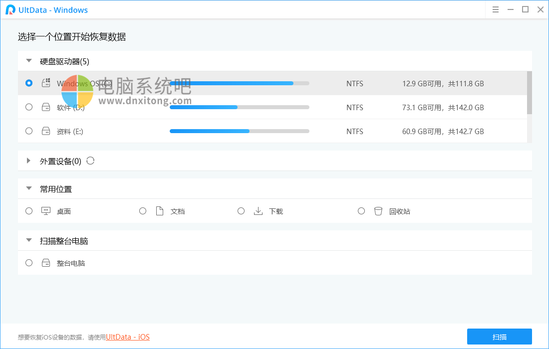549x349 pixels.
Task: Click the E: drive usage bar
Action: [x=240, y=131]
